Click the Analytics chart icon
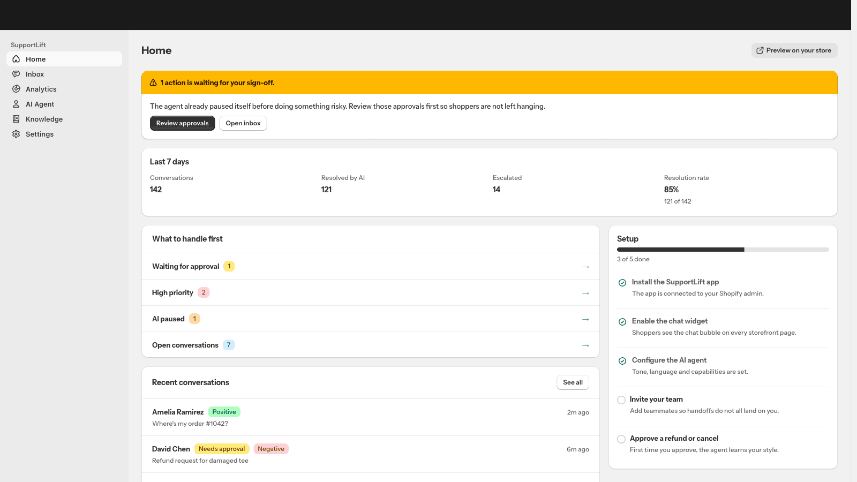This screenshot has height=482, width=857. (x=16, y=89)
